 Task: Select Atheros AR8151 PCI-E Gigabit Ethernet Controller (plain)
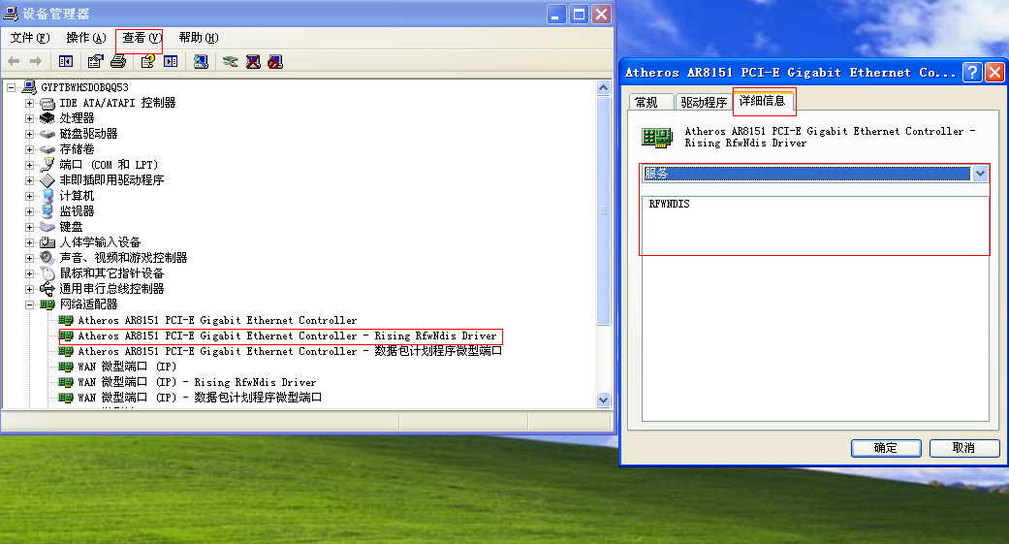point(217,320)
